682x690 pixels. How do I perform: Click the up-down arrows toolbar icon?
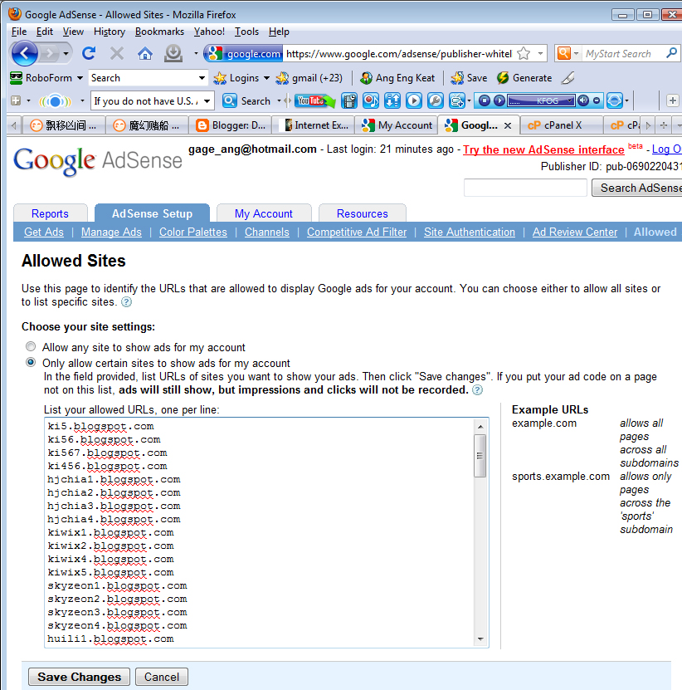392,100
